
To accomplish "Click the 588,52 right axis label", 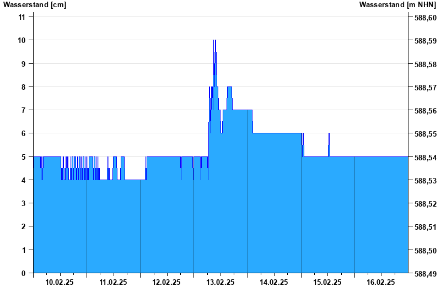I will (426, 204).
